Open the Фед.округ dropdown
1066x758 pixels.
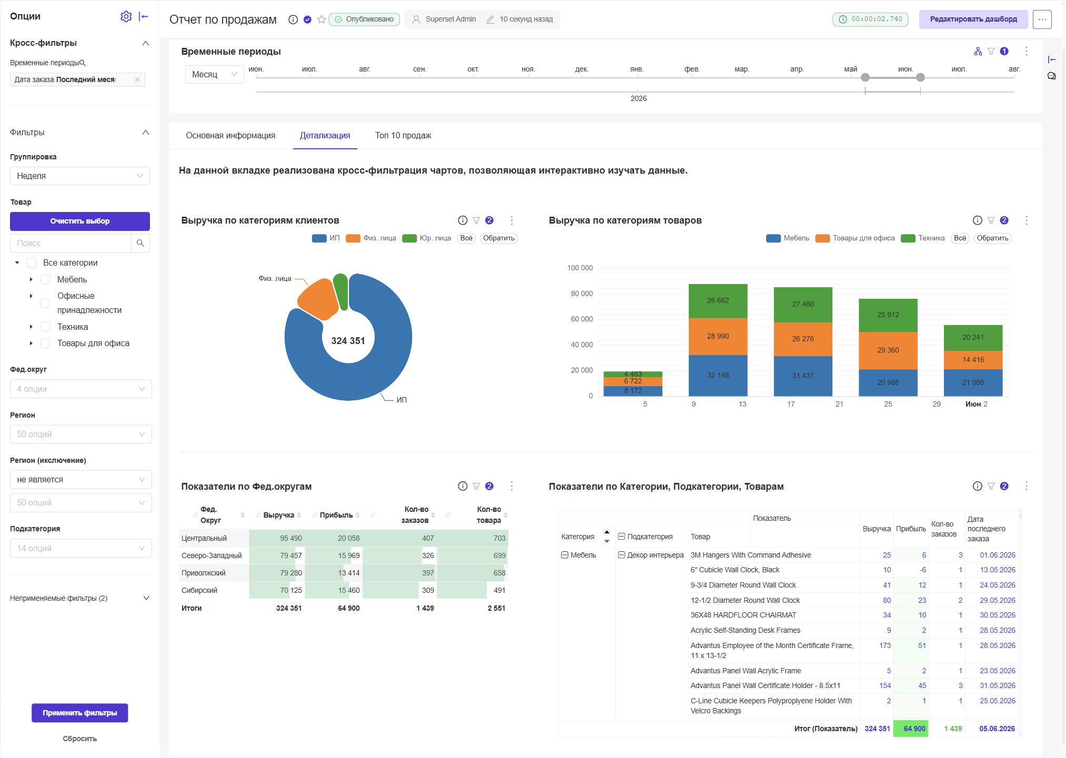(81, 389)
